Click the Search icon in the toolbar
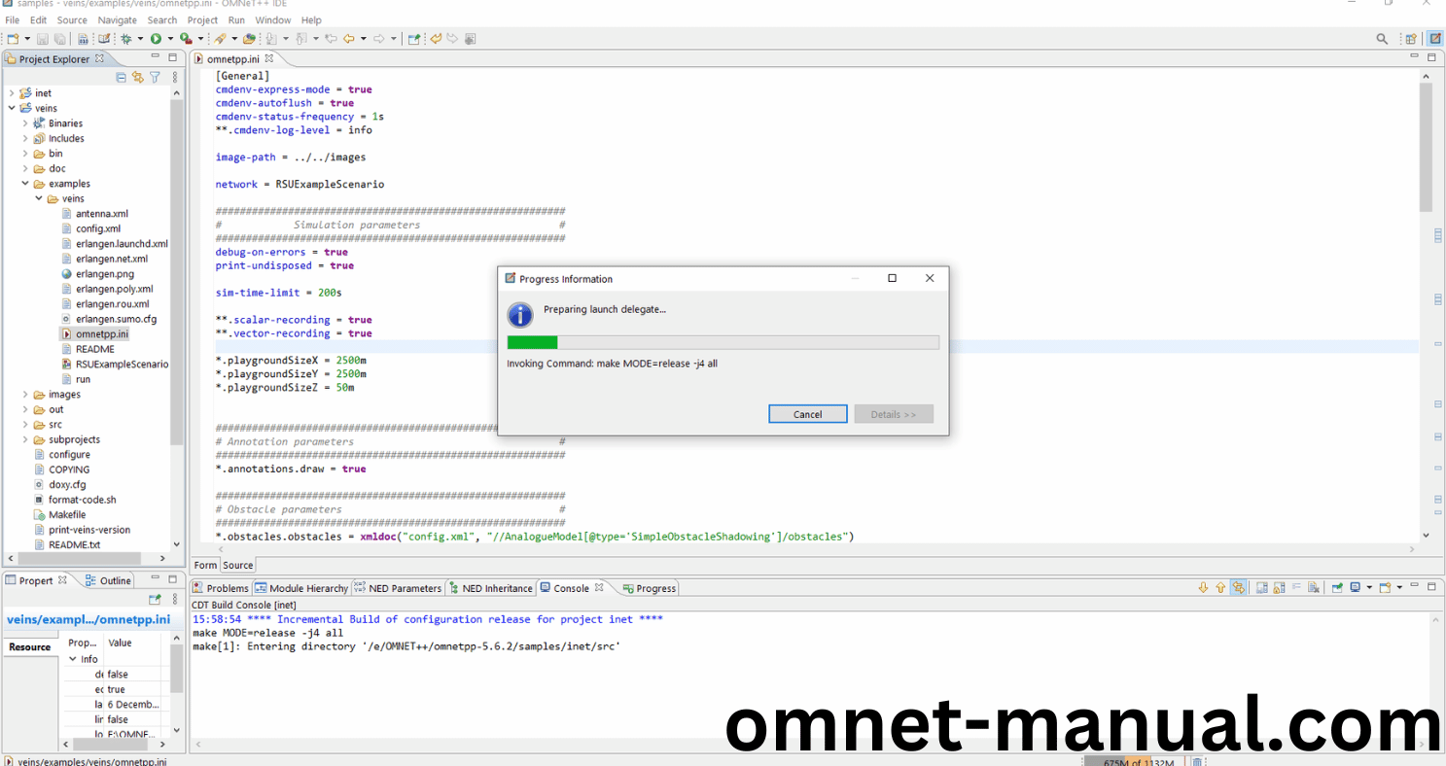This screenshot has height=766, width=1446. (x=1382, y=38)
